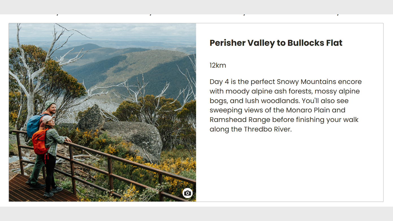Click the blue backpack in the photo
Viewport: 393px width, 221px height.
[x=33, y=126]
